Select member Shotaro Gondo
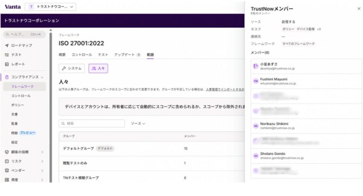Screen dimensions: 363x196 [x=306, y=156]
